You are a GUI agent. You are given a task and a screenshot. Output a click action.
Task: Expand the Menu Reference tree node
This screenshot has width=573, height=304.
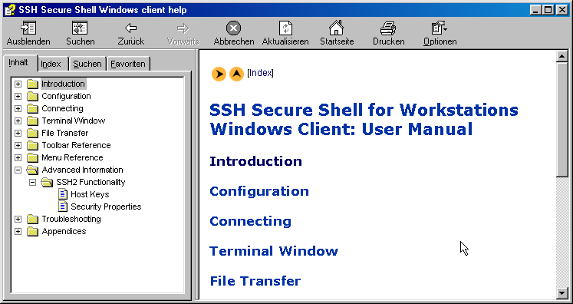pos(18,157)
